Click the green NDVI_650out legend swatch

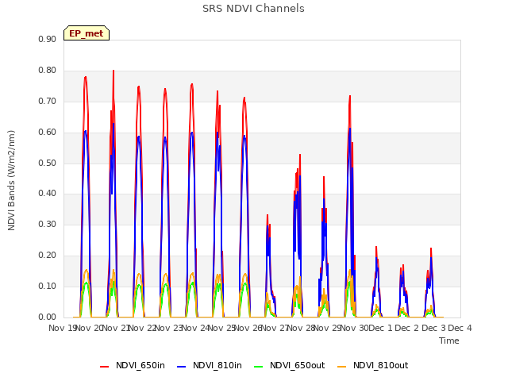(259, 366)
